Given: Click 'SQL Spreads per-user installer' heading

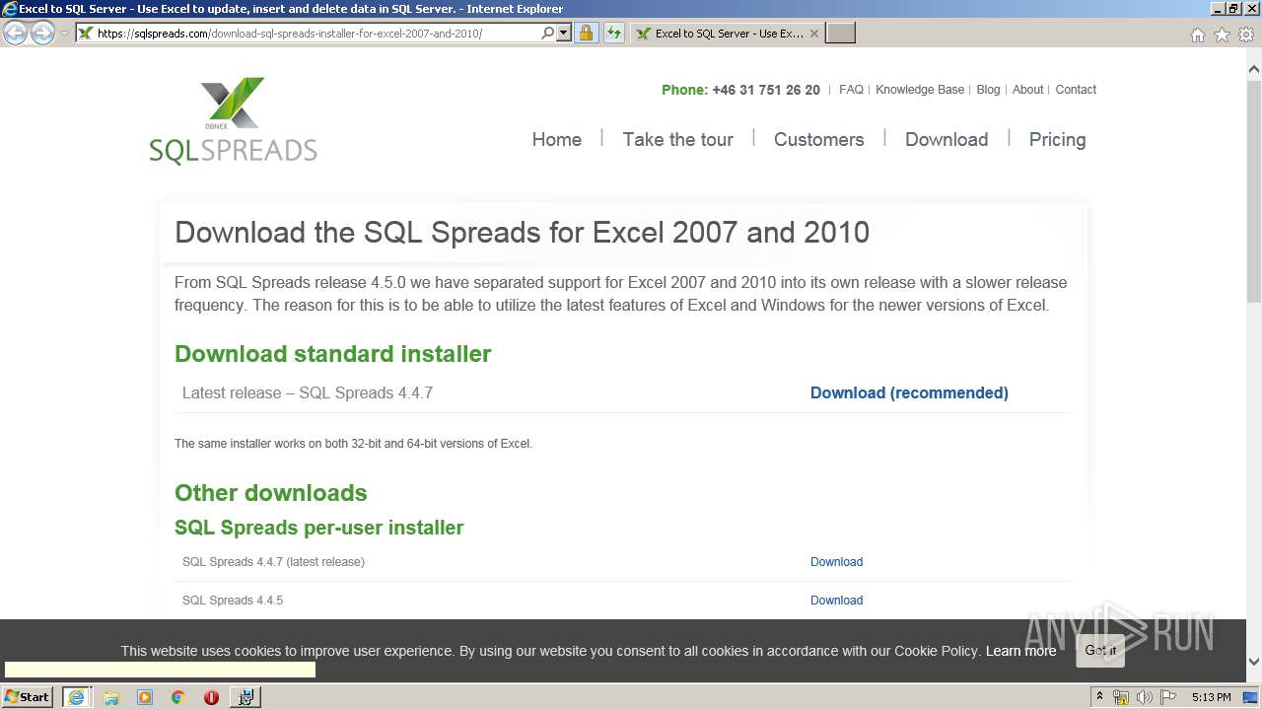Looking at the screenshot, I should (x=319, y=528).
